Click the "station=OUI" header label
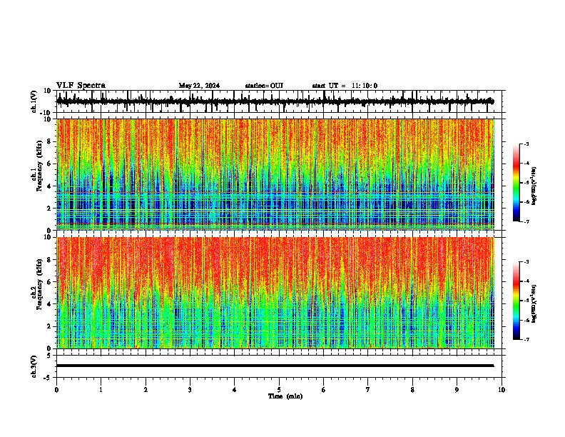This screenshot has width=565, height=437. (x=264, y=86)
